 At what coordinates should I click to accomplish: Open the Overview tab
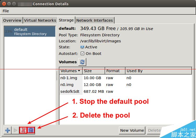[12, 20]
